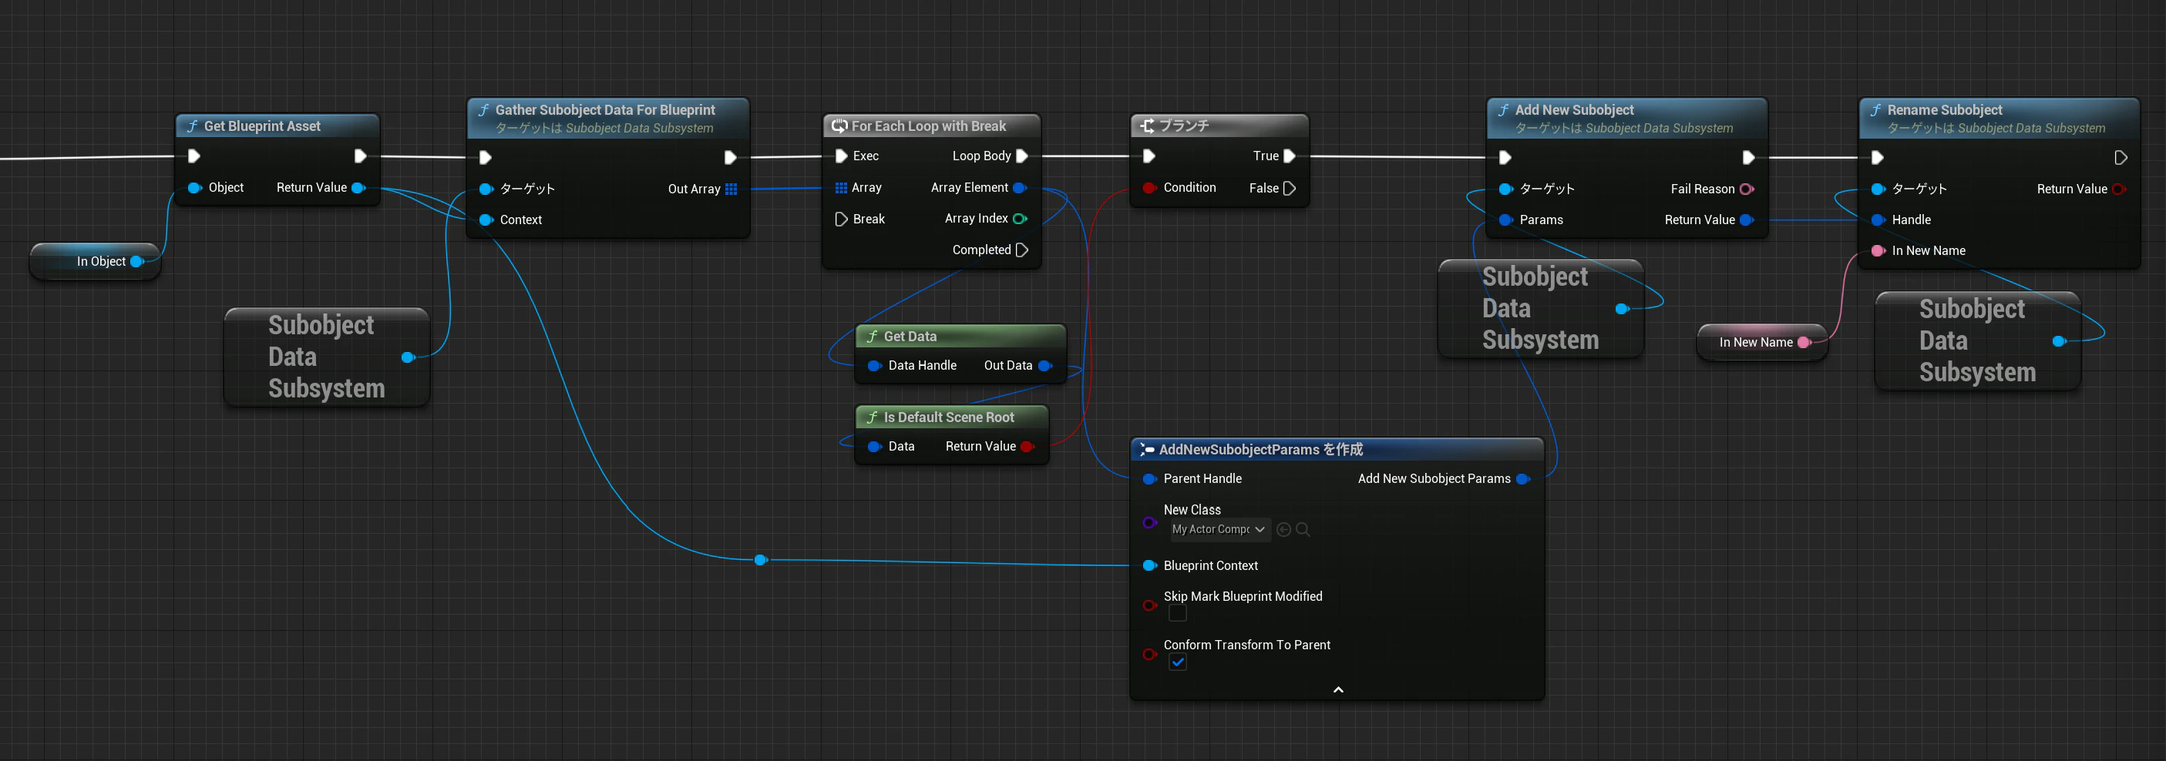Click Is Default Scene Root Return Value pin
Image resolution: width=2166 pixels, height=761 pixels.
coord(1027,447)
